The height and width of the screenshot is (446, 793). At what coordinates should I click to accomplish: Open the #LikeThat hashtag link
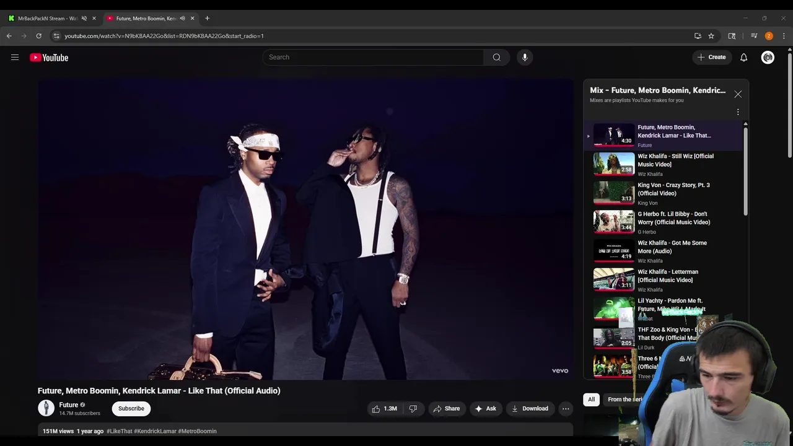point(119,431)
